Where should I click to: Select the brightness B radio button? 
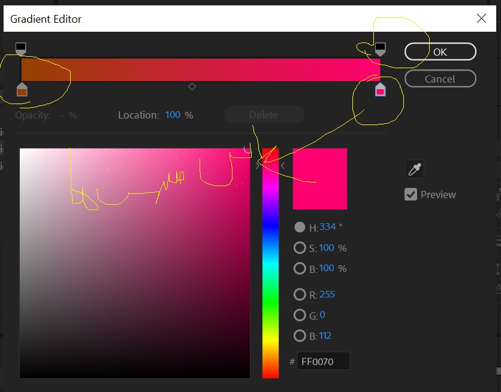click(300, 269)
